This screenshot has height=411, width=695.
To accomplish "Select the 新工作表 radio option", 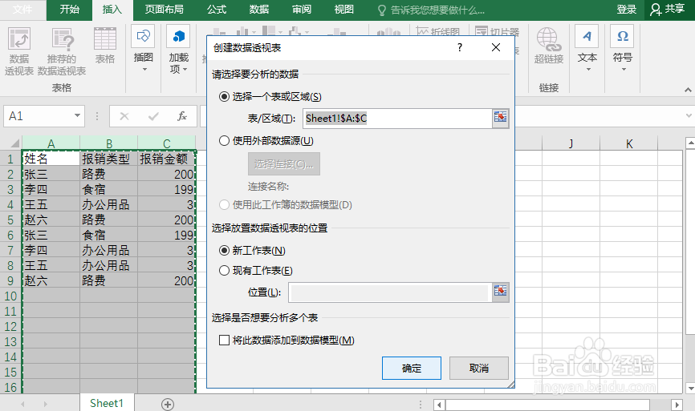I will 224,251.
